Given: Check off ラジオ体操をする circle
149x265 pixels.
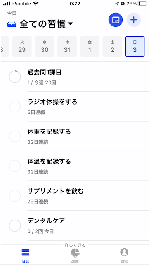Looking at the screenshot, I should coord(15,106).
